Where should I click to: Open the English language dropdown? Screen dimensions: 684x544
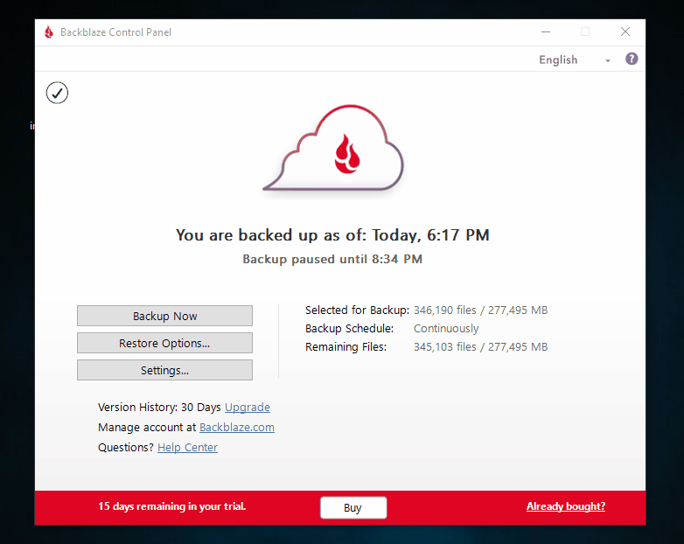pos(575,59)
